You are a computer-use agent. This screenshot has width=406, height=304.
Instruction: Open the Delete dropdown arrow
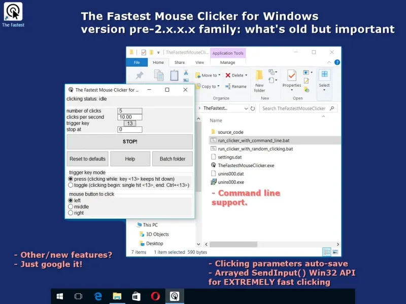246,75
